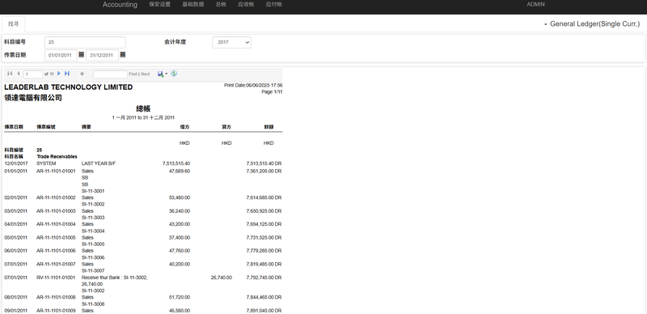Click end date field 31/12/2011
The height and width of the screenshot is (314, 647).
tap(102, 55)
